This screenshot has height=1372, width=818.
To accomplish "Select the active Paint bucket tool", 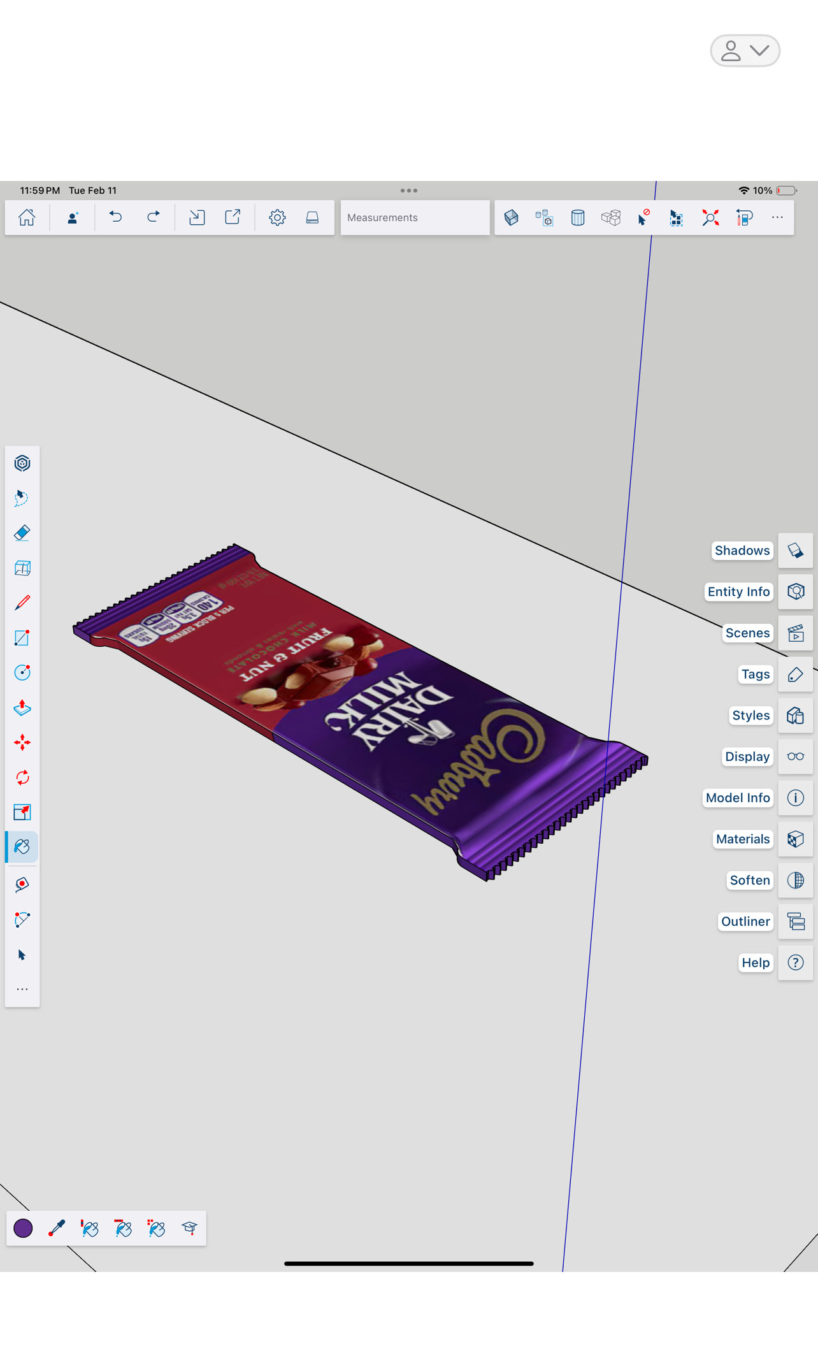I will (x=22, y=847).
